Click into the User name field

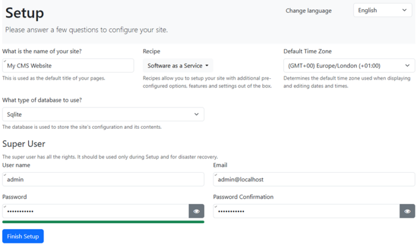click(x=103, y=179)
